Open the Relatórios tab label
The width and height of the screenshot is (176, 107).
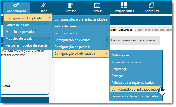(151, 11)
